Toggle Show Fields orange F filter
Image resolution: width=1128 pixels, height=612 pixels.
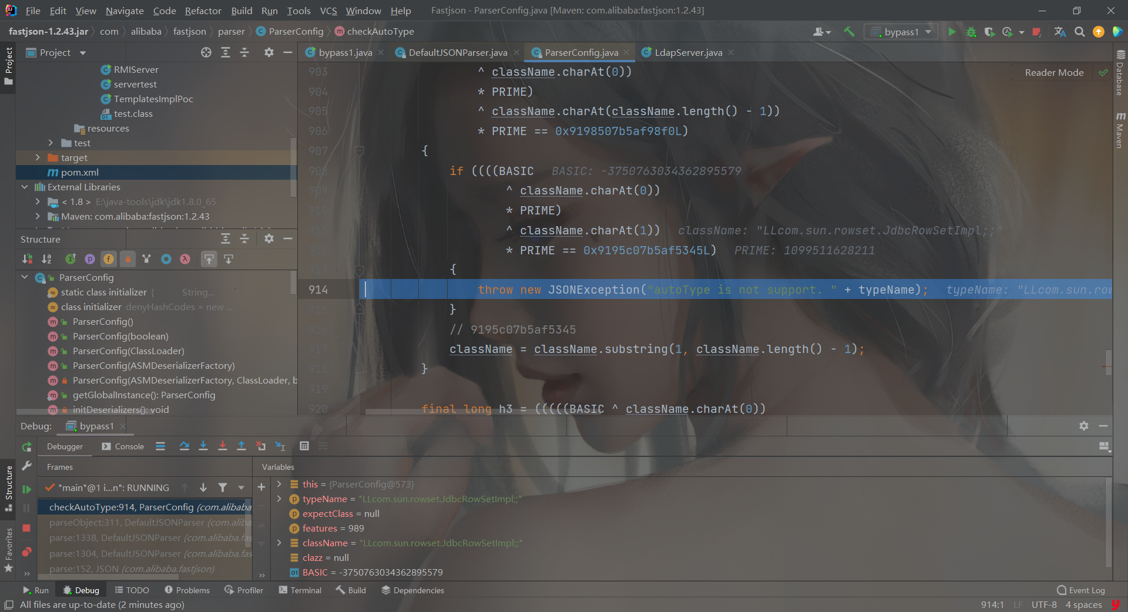[109, 259]
